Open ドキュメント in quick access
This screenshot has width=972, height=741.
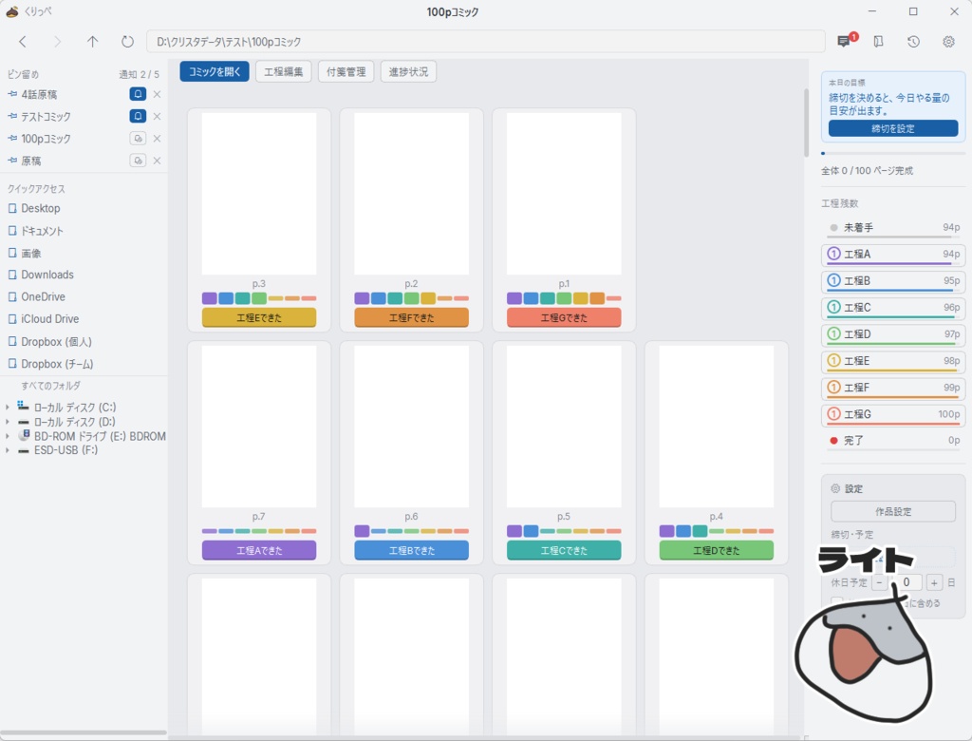pos(42,231)
